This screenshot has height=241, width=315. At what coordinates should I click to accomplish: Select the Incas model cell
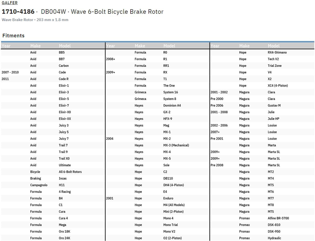63,179
